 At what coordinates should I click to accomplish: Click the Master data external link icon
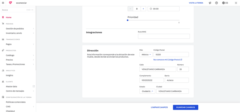(34, 86)
